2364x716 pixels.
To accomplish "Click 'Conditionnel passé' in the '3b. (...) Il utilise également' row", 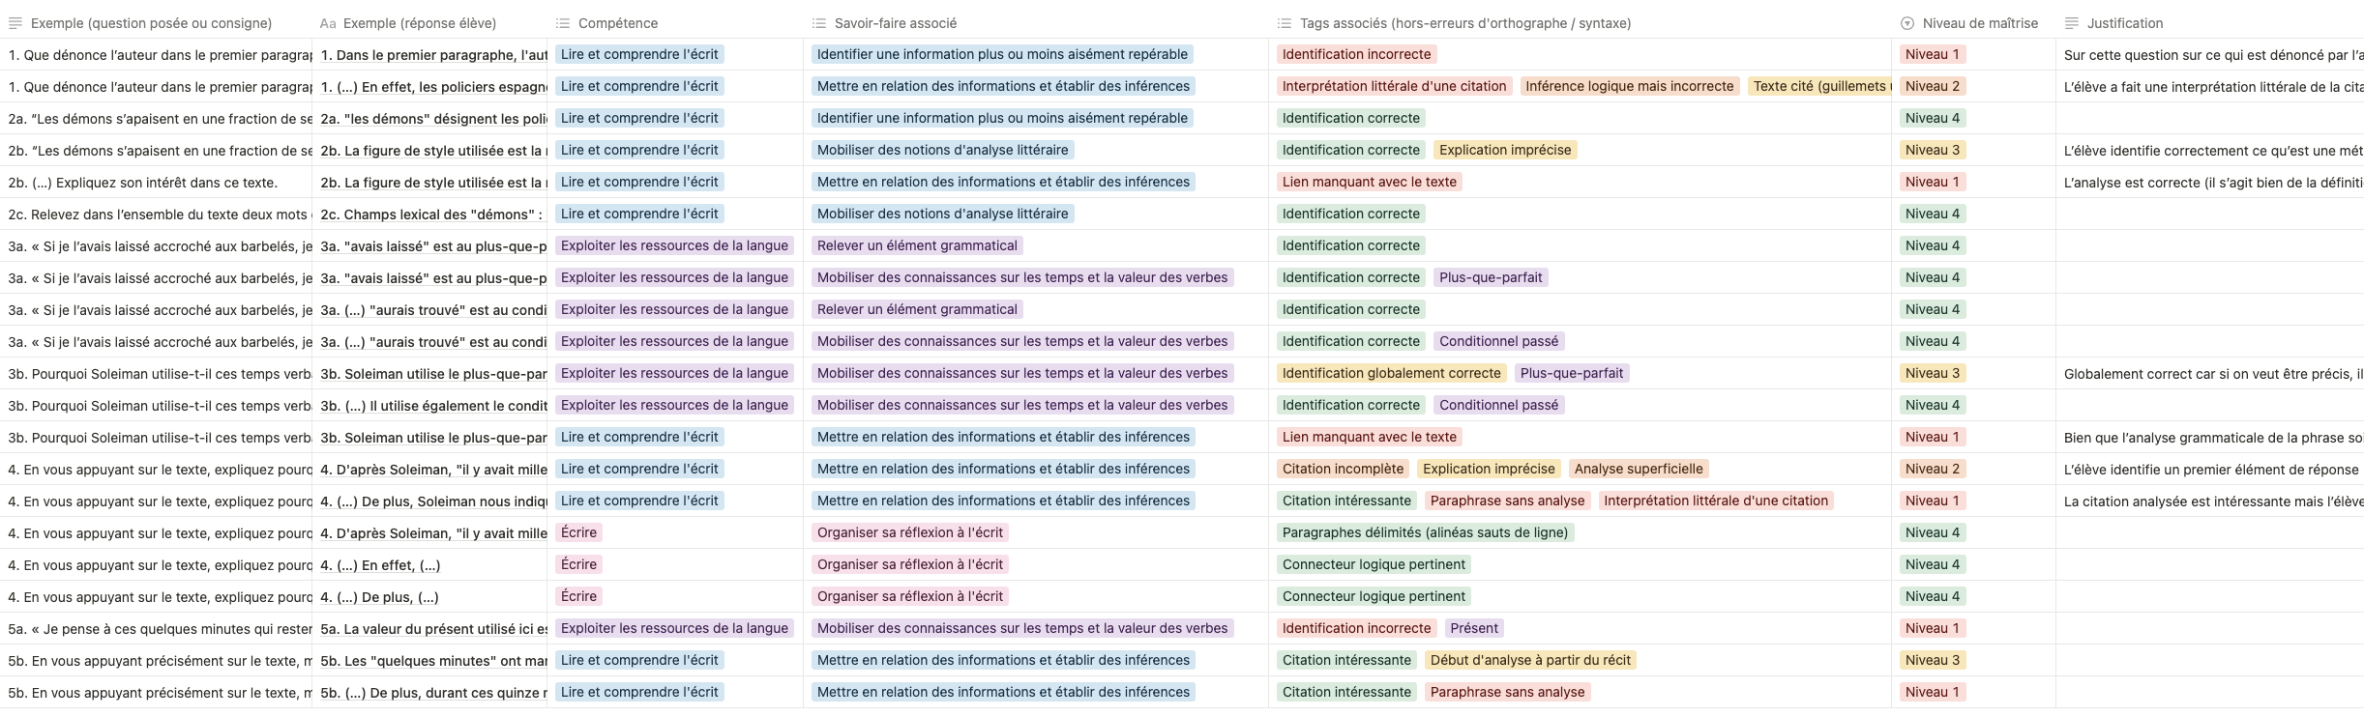I will tap(1498, 405).
